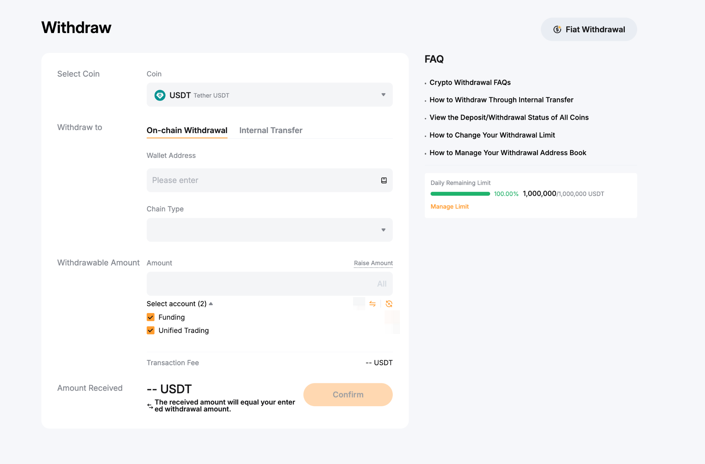The height and width of the screenshot is (464, 705).
Task: Open the Crypto Withdrawal FAQs link
Action: point(470,83)
